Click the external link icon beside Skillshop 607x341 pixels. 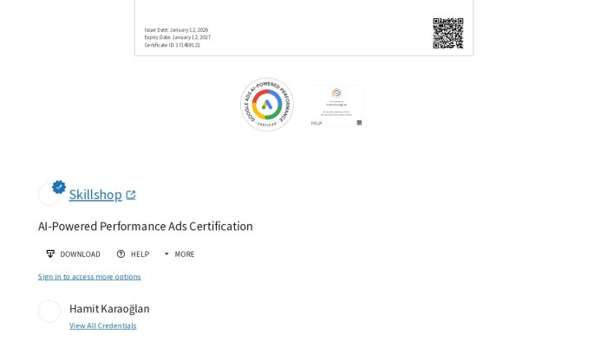click(x=131, y=195)
